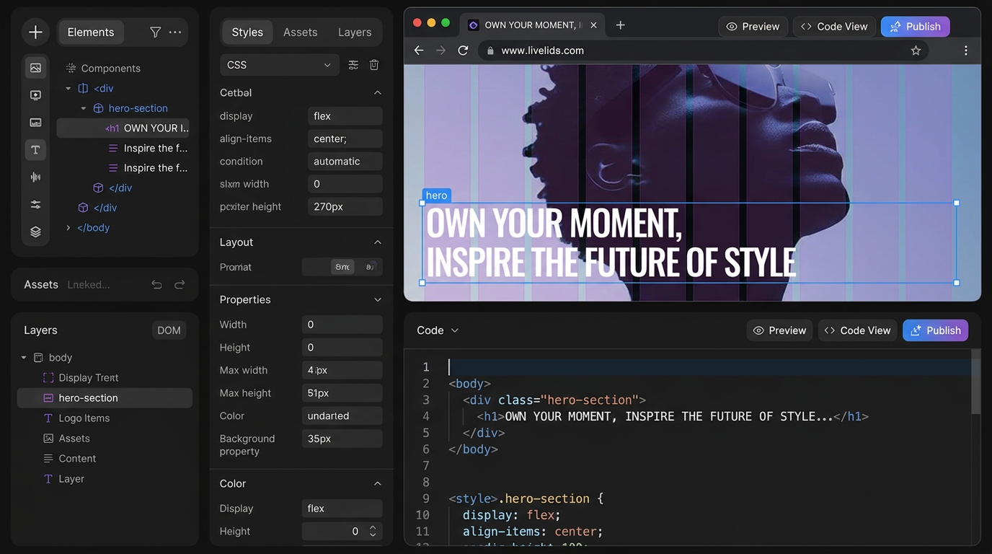Select the Content layer
The height and width of the screenshot is (554, 992).
[70, 459]
